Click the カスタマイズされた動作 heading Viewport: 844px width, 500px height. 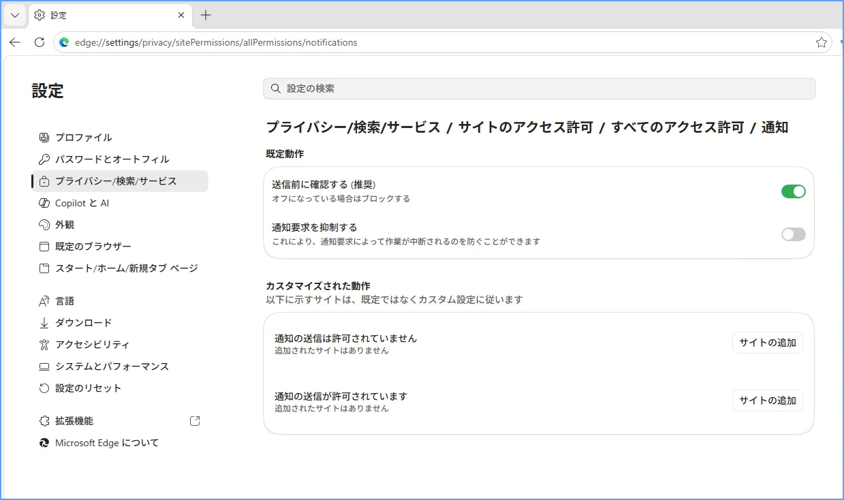click(318, 286)
